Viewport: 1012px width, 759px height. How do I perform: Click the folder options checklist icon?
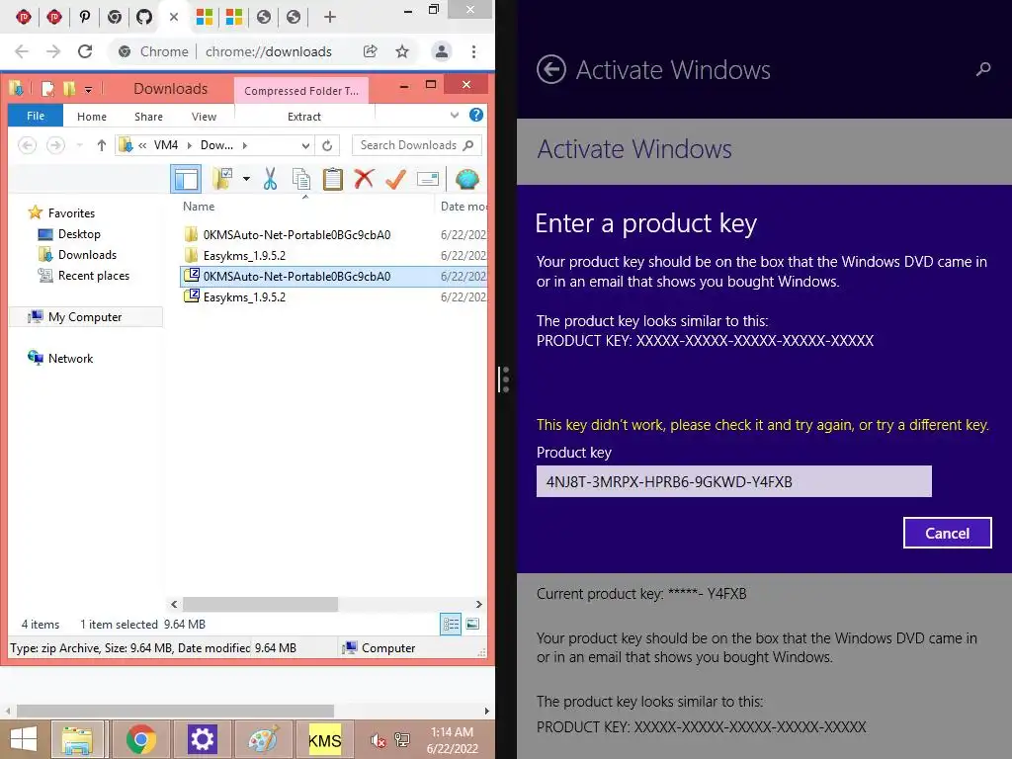(222, 179)
